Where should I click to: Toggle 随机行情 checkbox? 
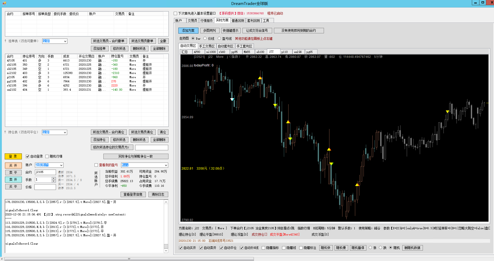47,156
